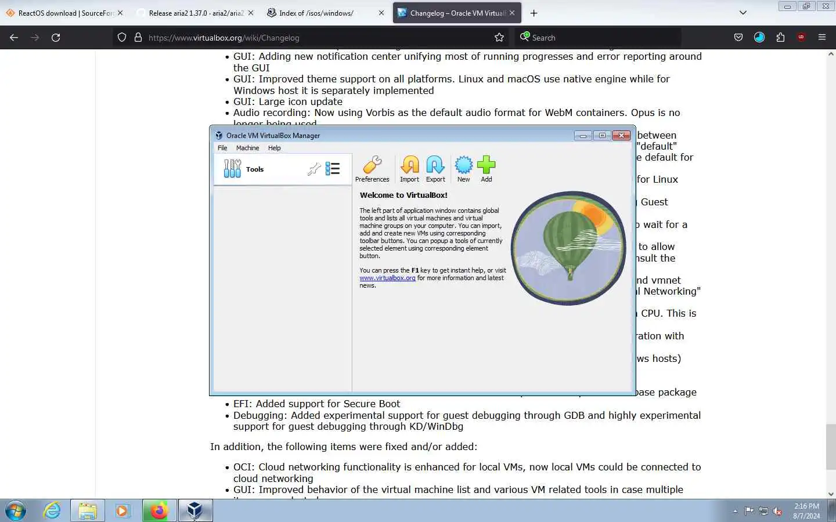
Task: Open the Help menu in VirtualBox
Action: (x=274, y=148)
